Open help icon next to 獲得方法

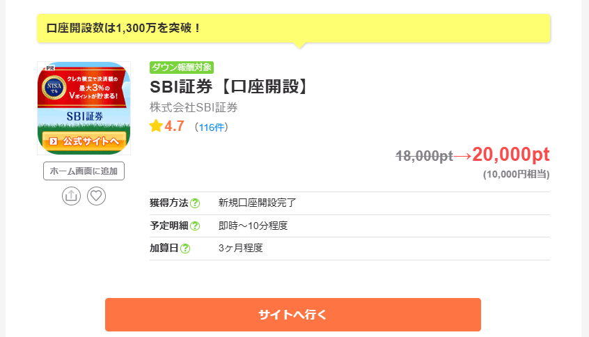tap(195, 203)
